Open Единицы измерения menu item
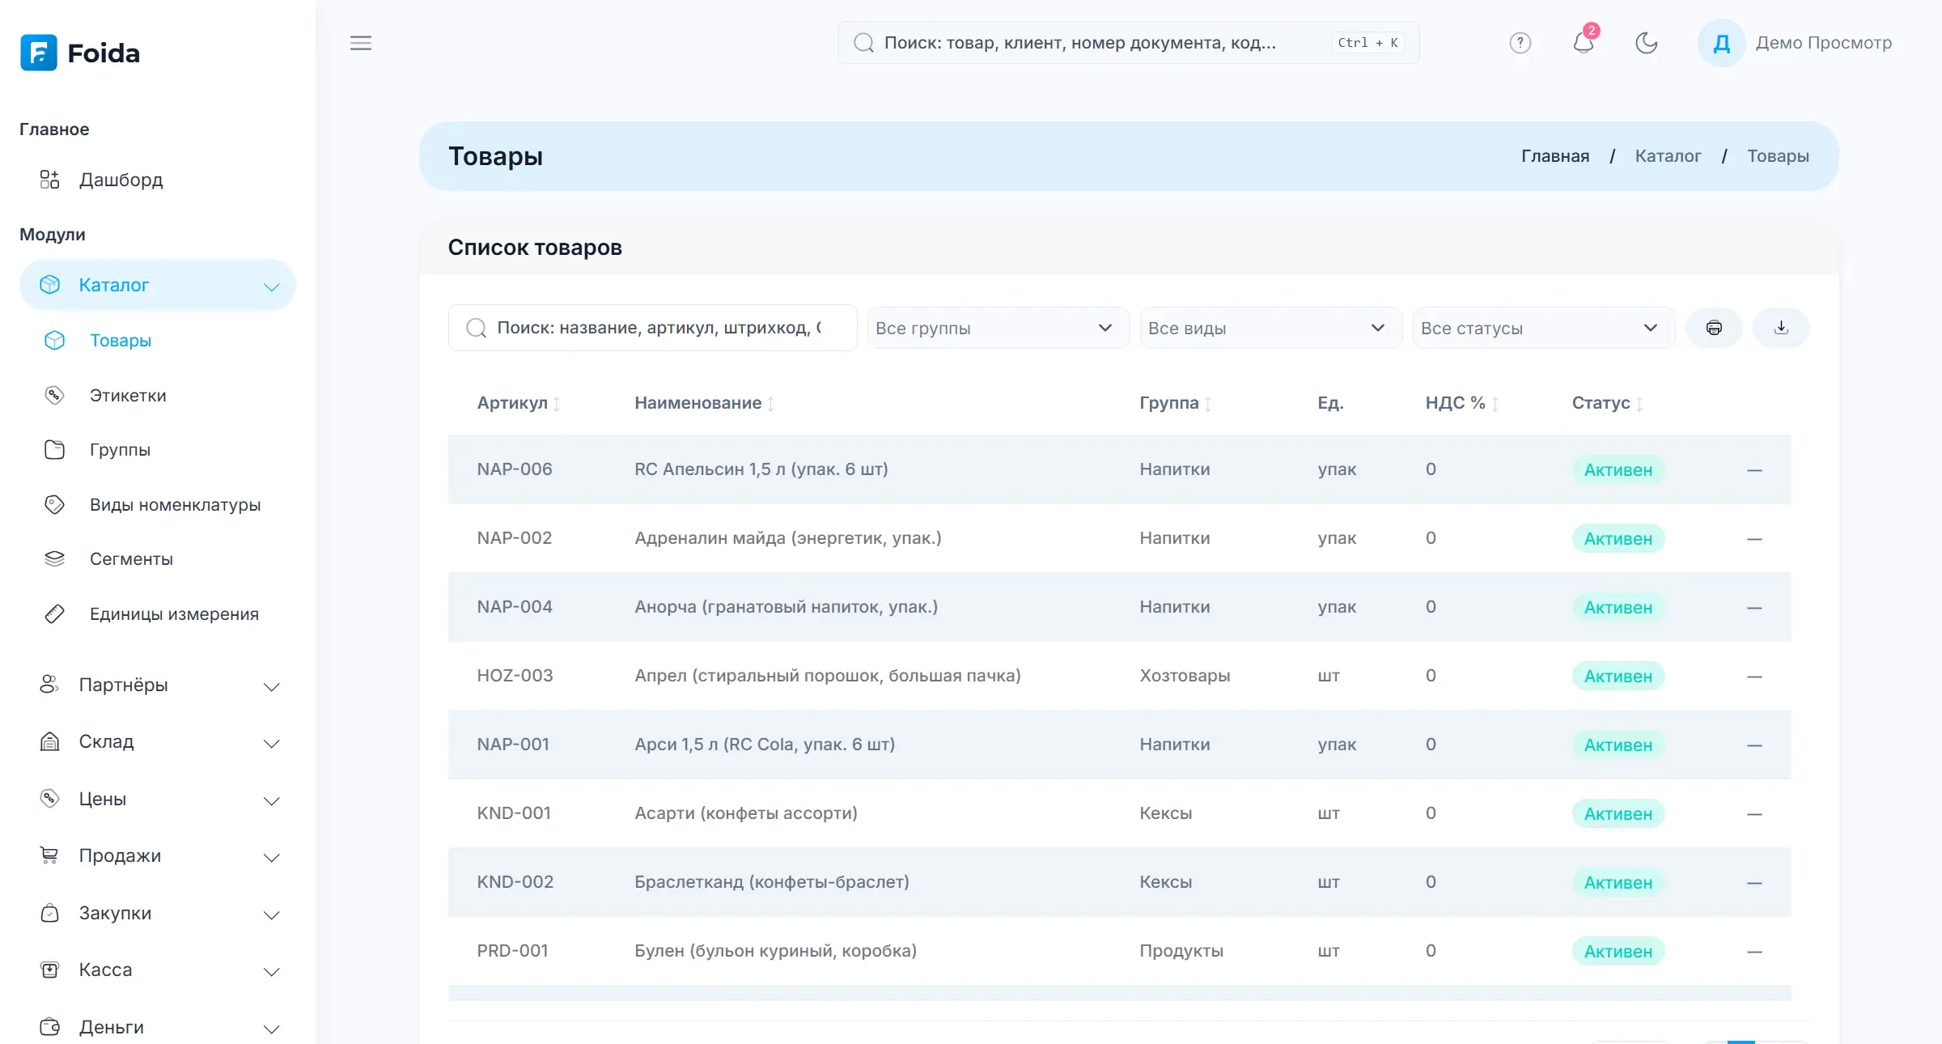Screen dimensions: 1942x1044 pos(174,614)
